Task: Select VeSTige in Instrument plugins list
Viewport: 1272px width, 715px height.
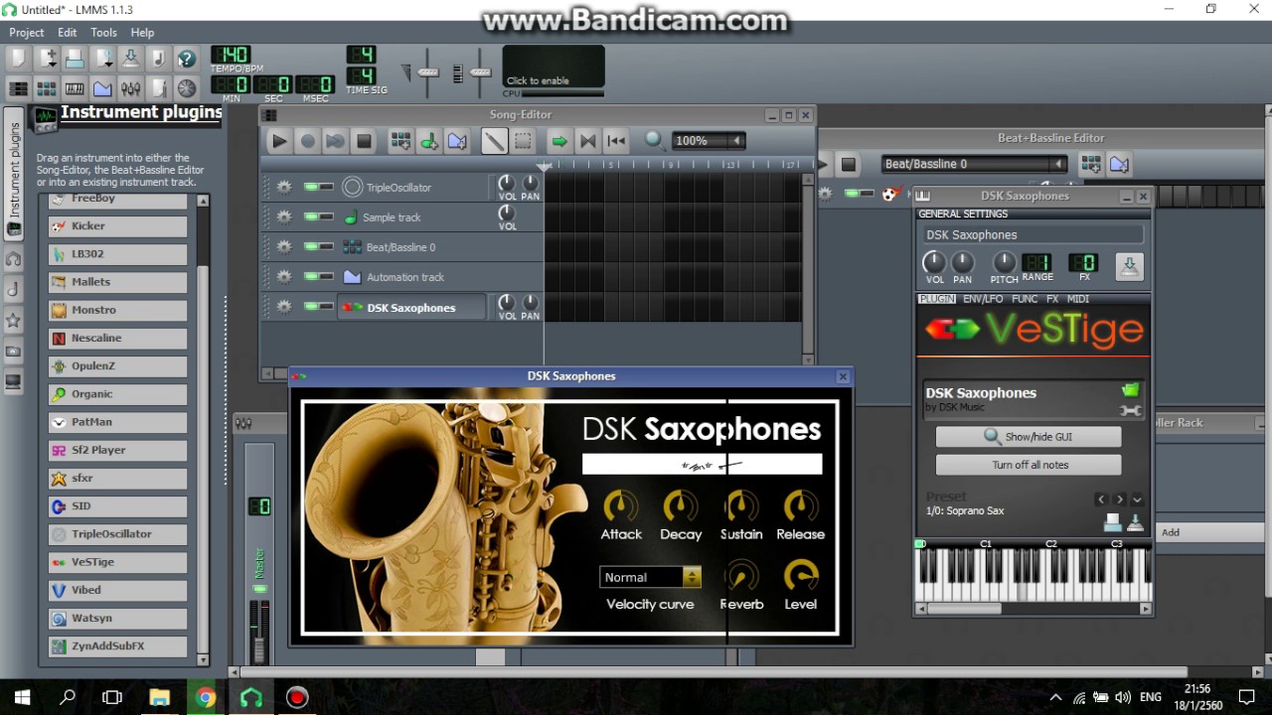Action: point(117,562)
